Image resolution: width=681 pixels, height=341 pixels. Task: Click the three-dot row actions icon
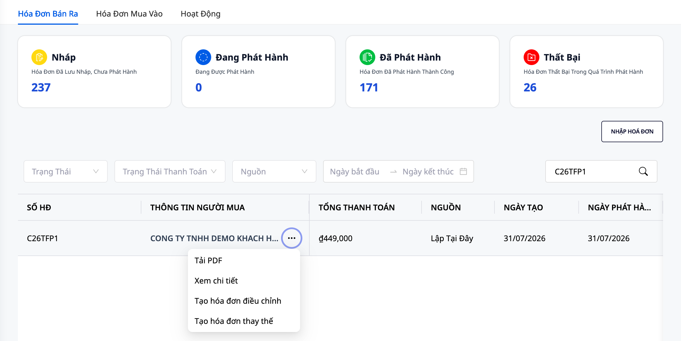coord(292,238)
